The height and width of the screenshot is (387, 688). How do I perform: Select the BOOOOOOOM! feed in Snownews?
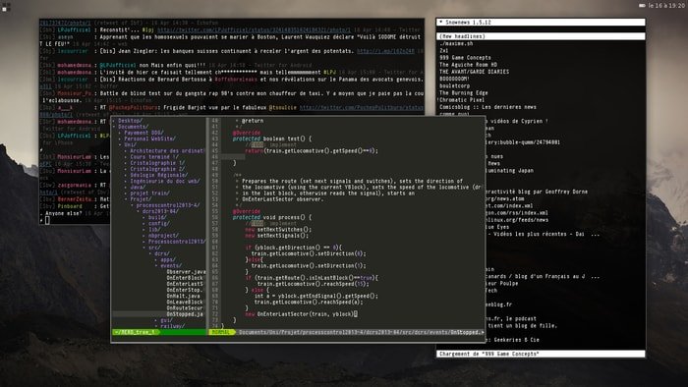coord(454,79)
